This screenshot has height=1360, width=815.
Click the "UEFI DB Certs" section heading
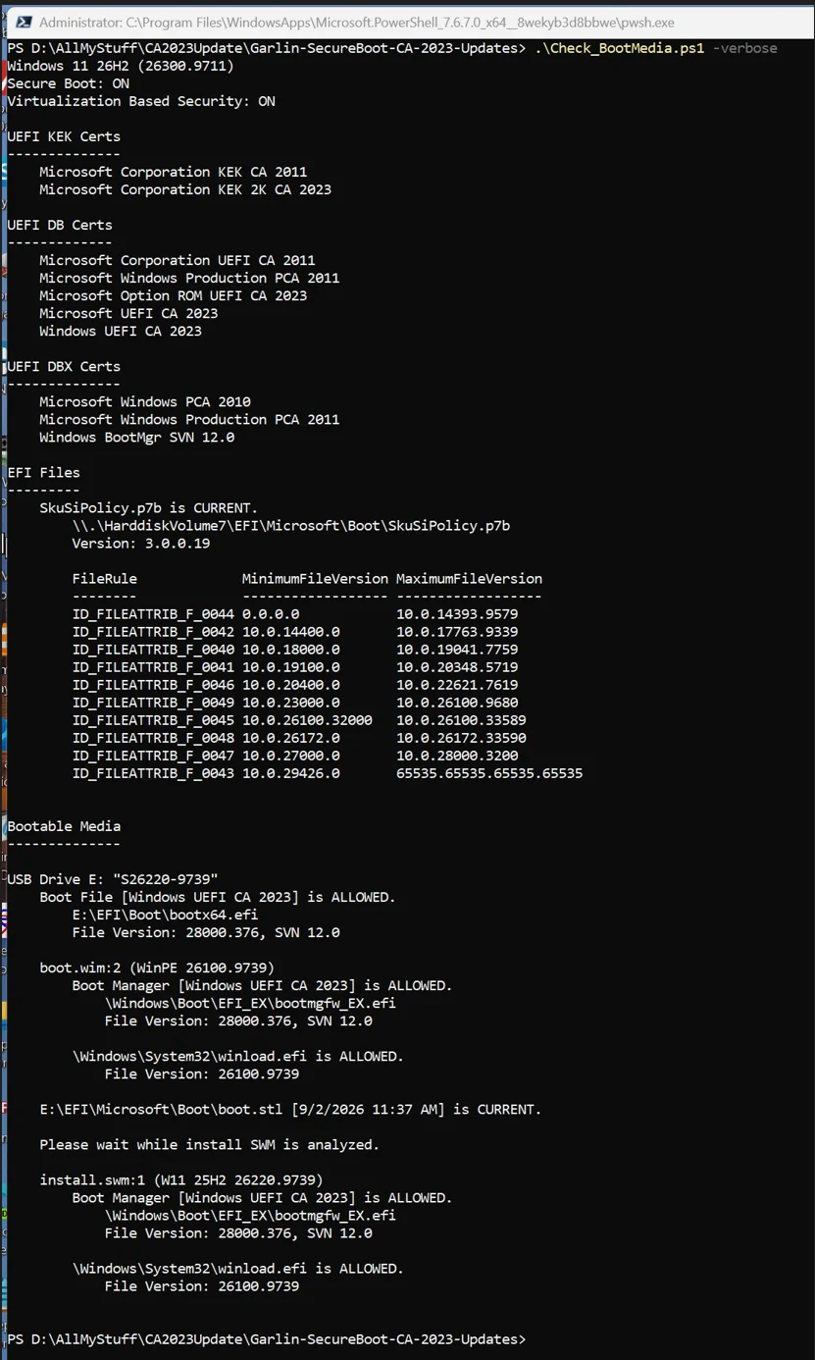coord(60,225)
